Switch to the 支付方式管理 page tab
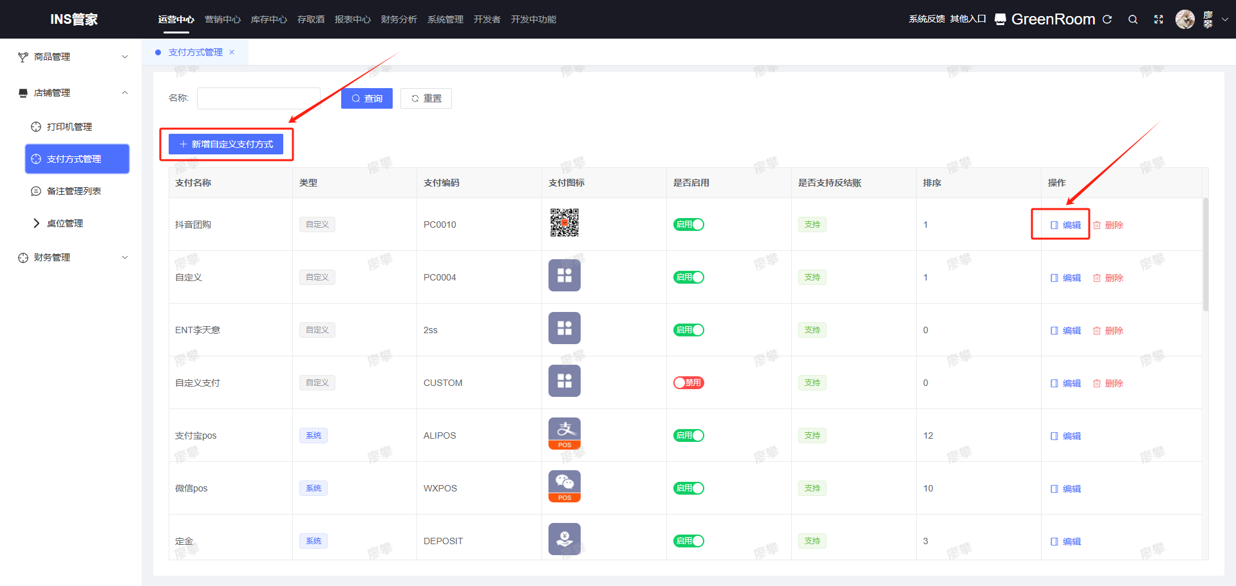1236x586 pixels. coord(196,52)
